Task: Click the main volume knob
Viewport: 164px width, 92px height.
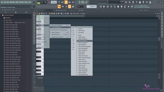Action: pyautogui.click(x=34, y=2)
